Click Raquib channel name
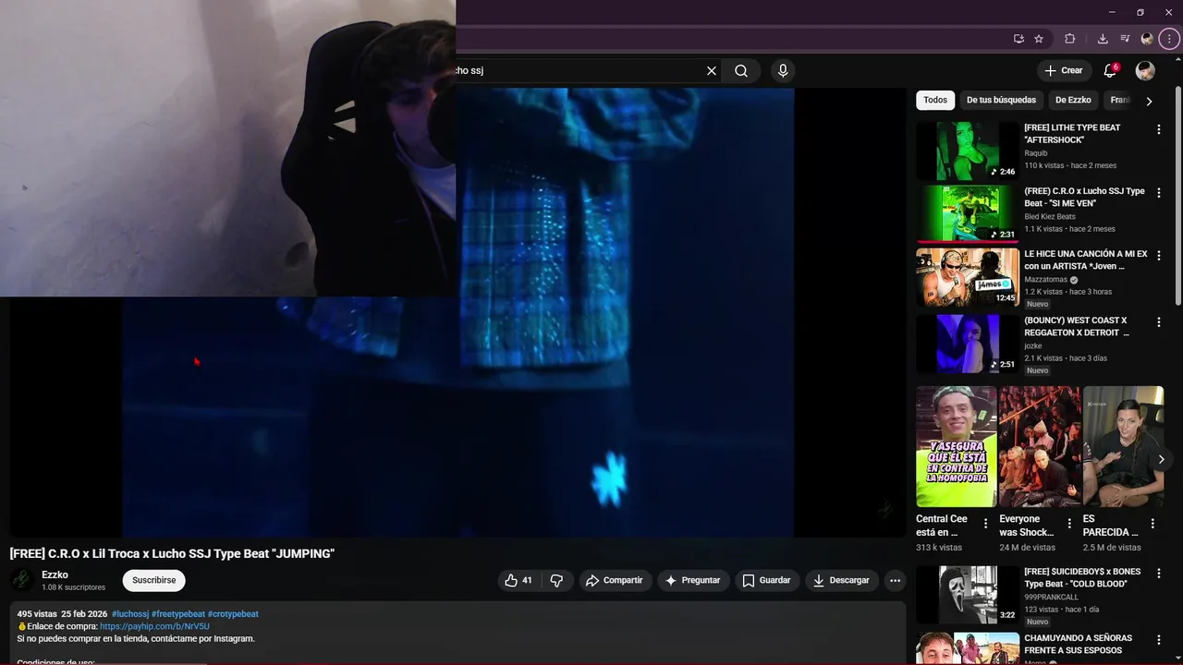 pos(1037,153)
